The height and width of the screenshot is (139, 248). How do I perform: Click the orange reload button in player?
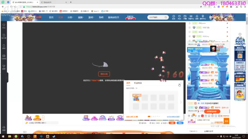[104, 74]
